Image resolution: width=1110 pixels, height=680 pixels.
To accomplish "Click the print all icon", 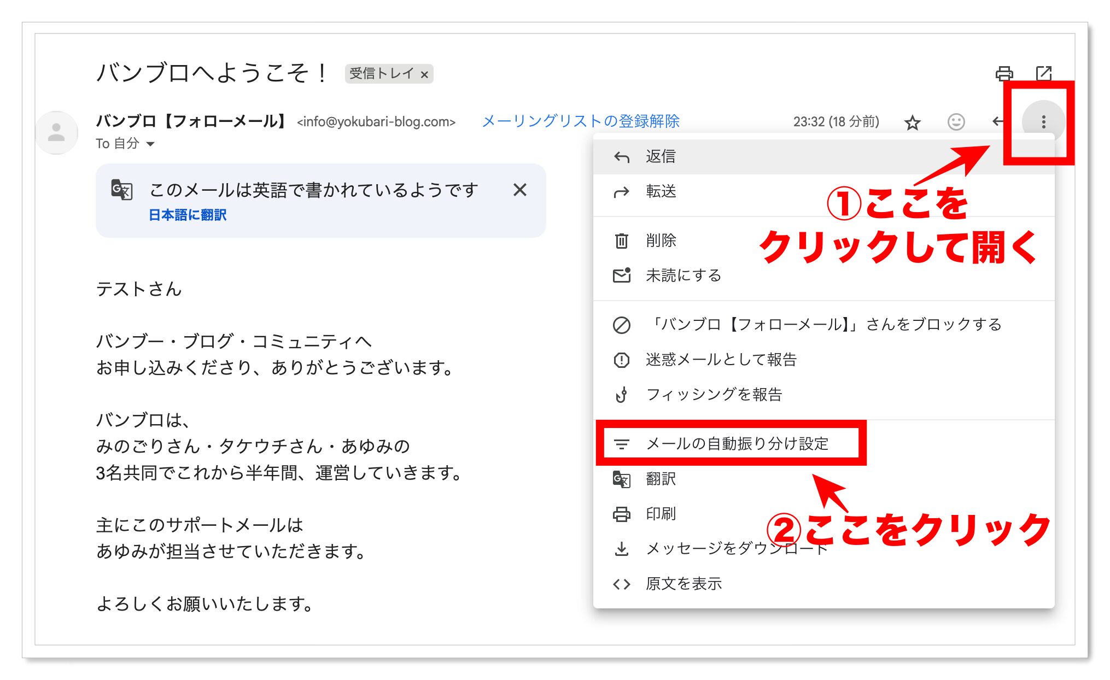I will pyautogui.click(x=1004, y=73).
